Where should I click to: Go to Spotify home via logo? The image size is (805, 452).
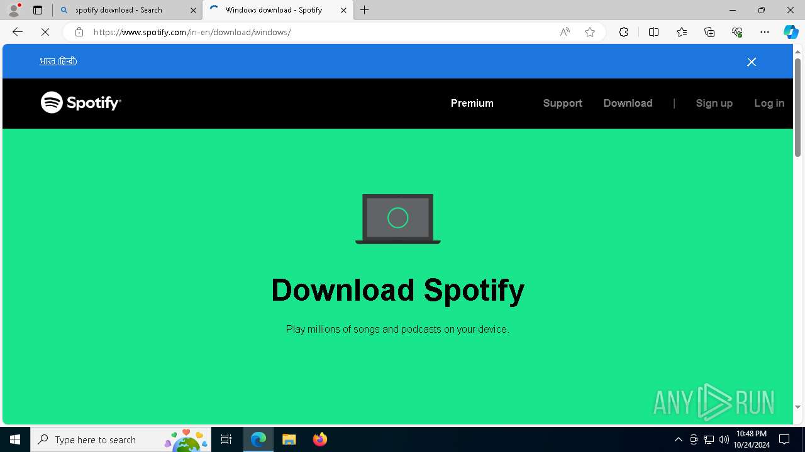(81, 102)
